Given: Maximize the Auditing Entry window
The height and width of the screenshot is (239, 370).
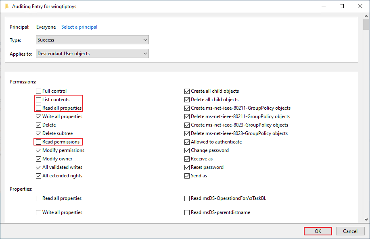Looking at the screenshot, I should [x=342, y=6].
